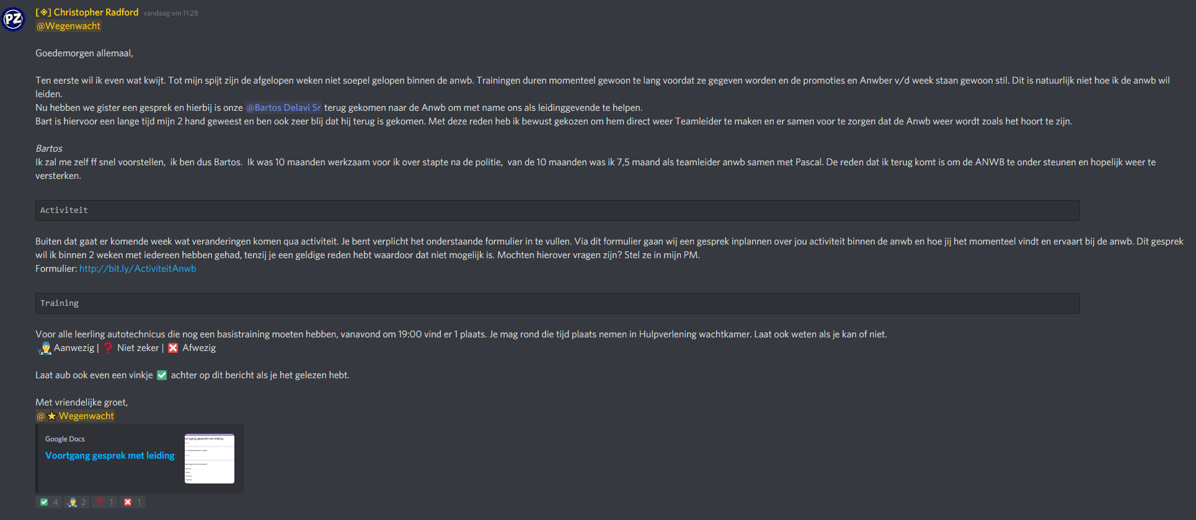Open 'Voortgang gesprek met leiding' embed link
1196x520 pixels.
(x=110, y=456)
